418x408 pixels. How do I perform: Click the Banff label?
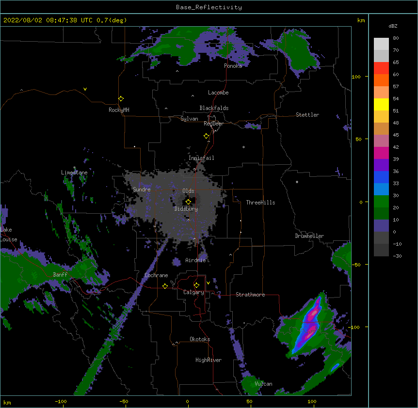coord(60,275)
